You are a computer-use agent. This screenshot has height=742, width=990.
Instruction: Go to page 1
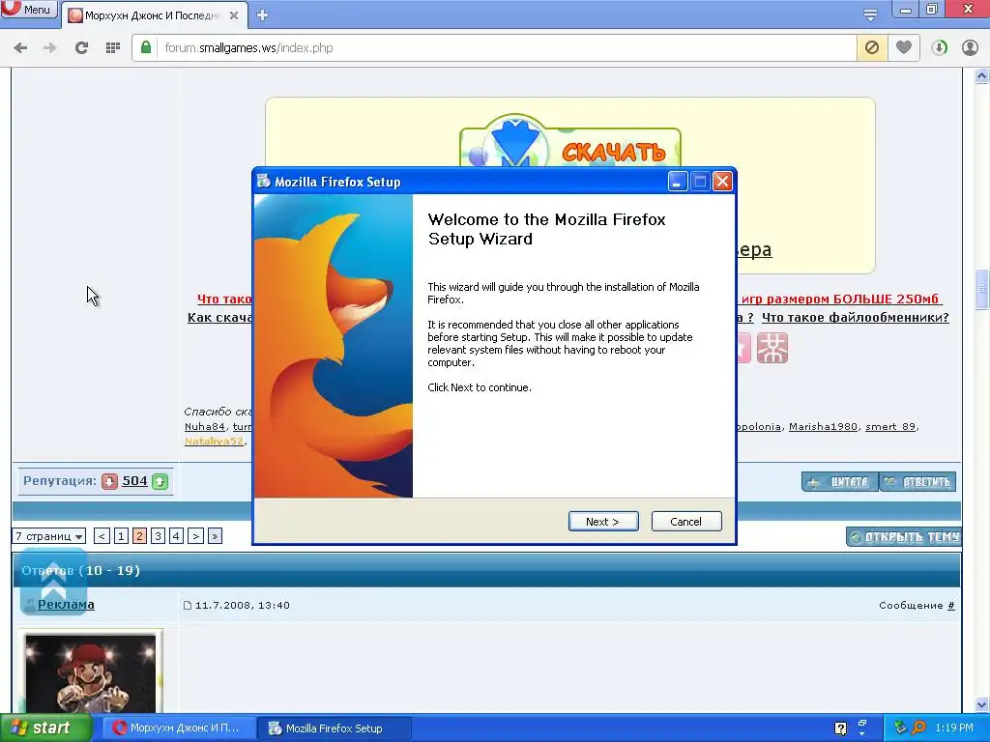(x=121, y=536)
